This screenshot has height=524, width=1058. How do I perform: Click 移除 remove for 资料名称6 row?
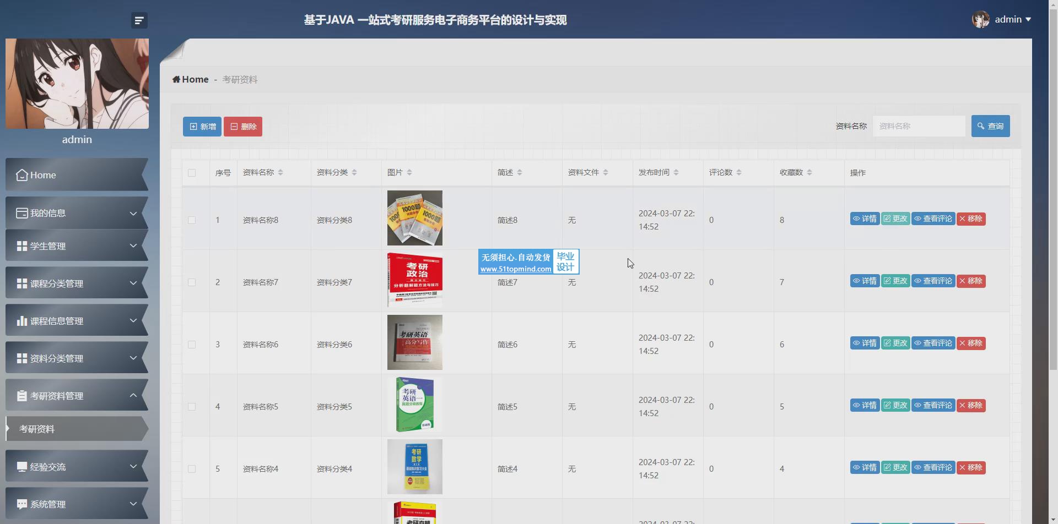point(971,343)
